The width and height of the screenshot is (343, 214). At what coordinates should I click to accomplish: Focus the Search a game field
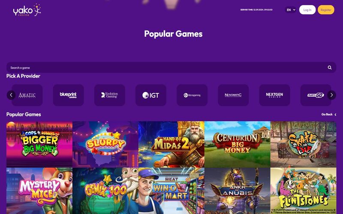pyautogui.click(x=171, y=68)
